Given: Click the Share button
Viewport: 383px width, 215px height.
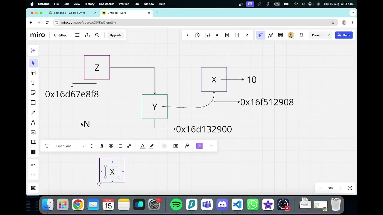Looking at the screenshot, I should coord(344,35).
